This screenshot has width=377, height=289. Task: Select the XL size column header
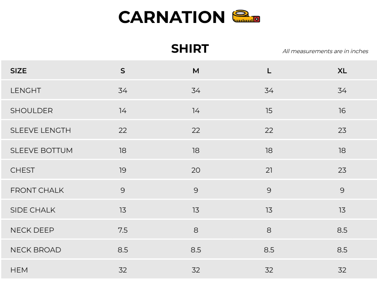click(342, 71)
